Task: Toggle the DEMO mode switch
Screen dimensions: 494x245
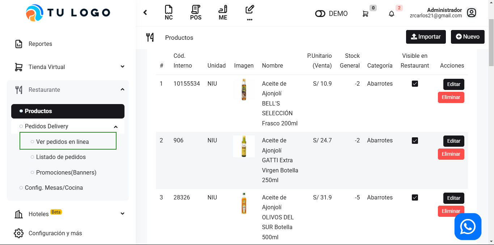Action: click(x=320, y=14)
